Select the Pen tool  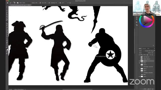point(7,35)
